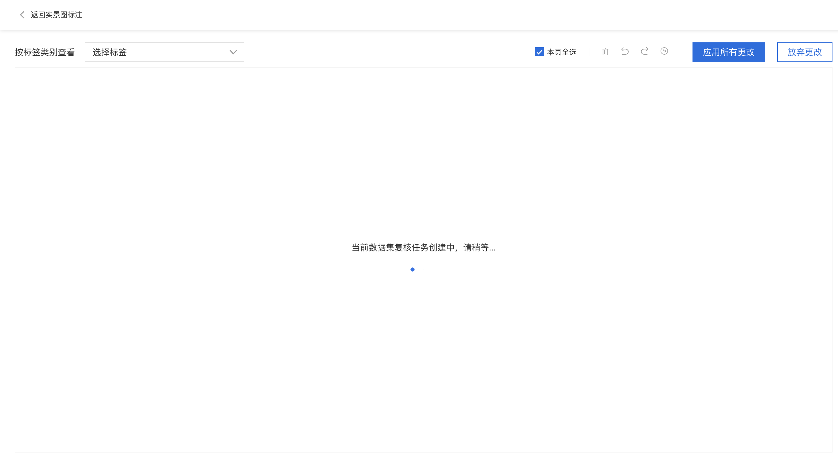Click the 应用所有更改 button

[728, 52]
